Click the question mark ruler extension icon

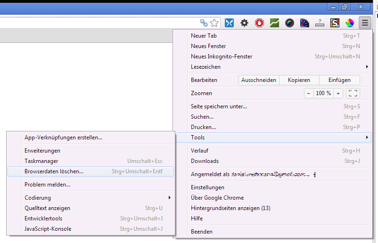tap(320, 23)
